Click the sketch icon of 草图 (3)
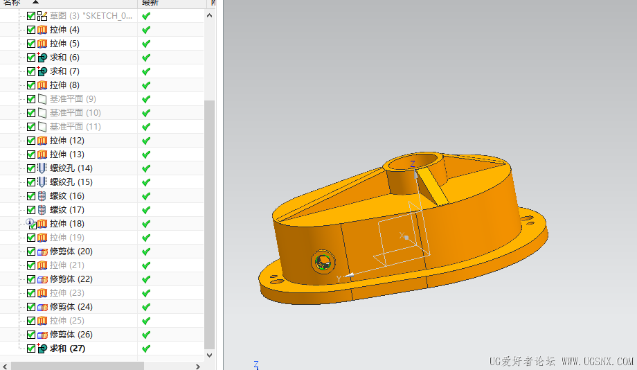Image resolution: width=637 pixels, height=370 pixels. [42, 16]
